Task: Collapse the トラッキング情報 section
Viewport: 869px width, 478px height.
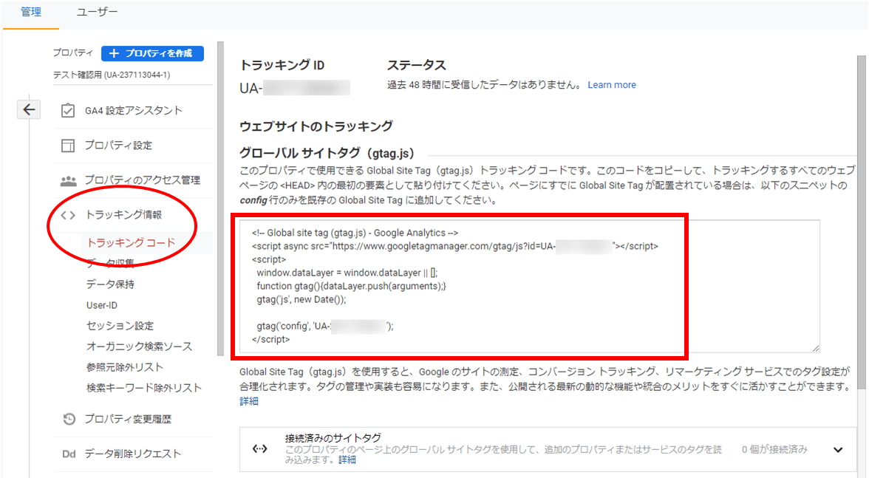Action: tap(123, 216)
